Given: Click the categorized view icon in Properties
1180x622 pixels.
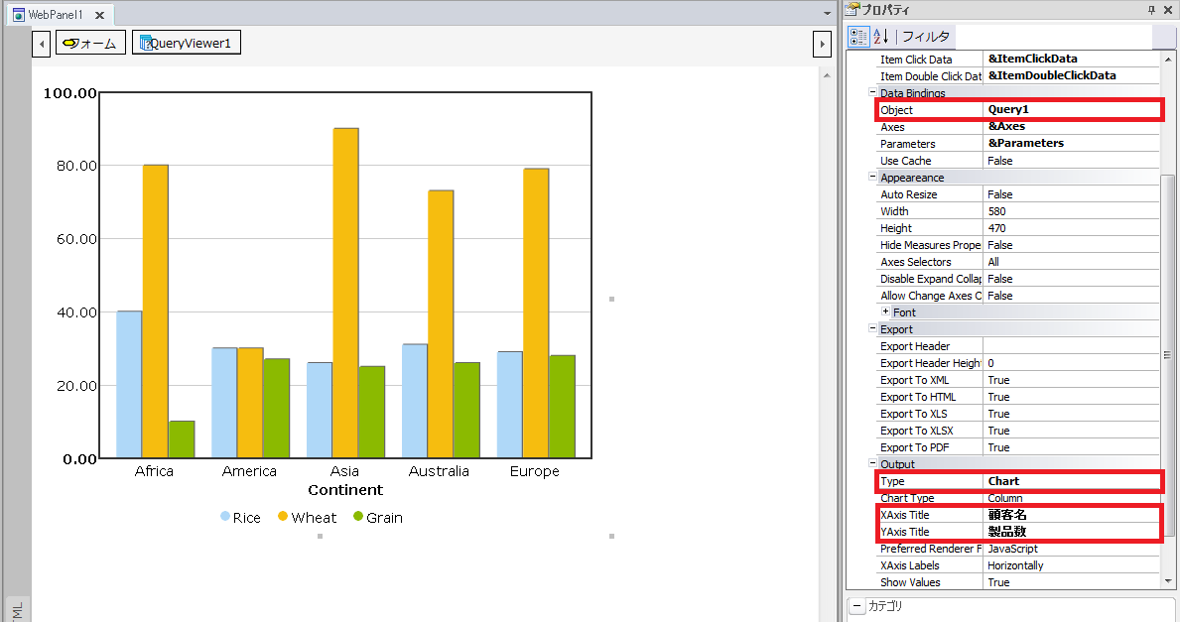Looking at the screenshot, I should click(x=859, y=37).
